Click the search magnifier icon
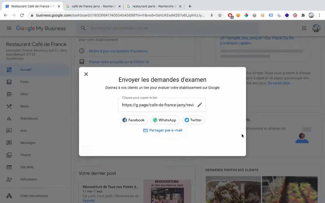Screen dimensions: 325x203 tap(83, 28)
